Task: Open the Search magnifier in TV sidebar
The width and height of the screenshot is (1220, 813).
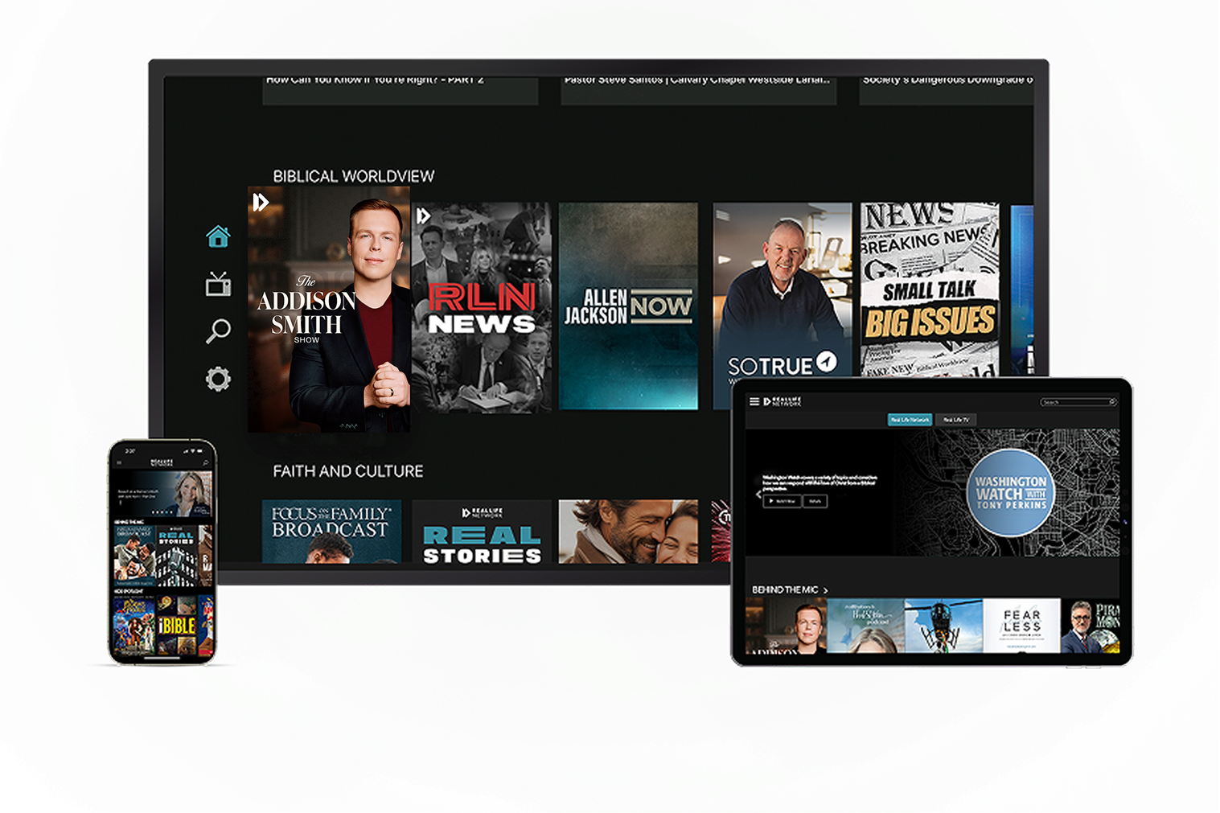Action: (x=218, y=331)
